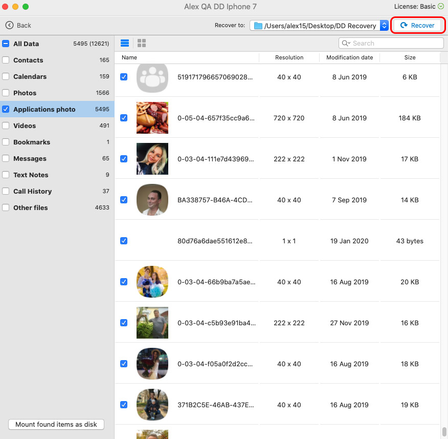Click the search magnifier icon
Viewport: 448px width, 439px height.
pos(345,43)
